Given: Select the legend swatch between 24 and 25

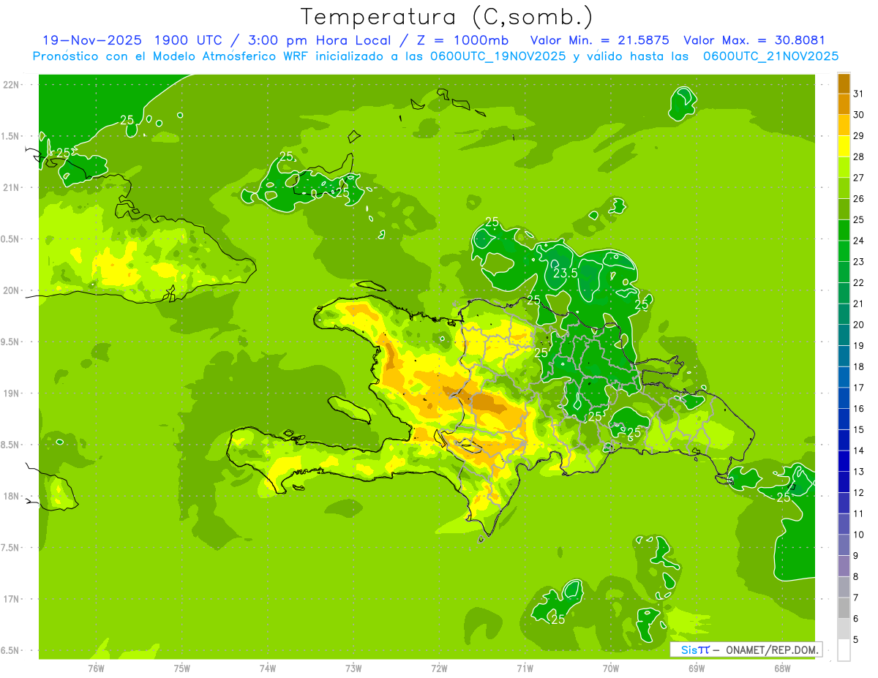Looking at the screenshot, I should [x=844, y=230].
